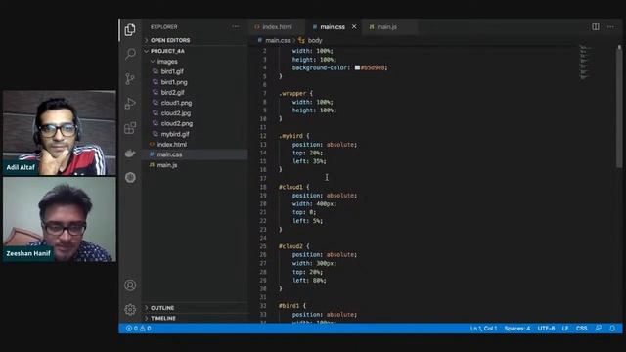Click the #bird1 selector line
This screenshot has width=626, height=352.
292,306
